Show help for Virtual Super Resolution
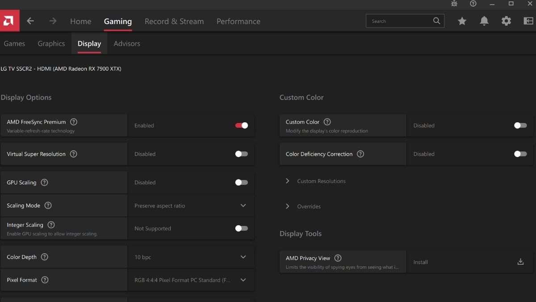The width and height of the screenshot is (536, 302). [x=74, y=154]
